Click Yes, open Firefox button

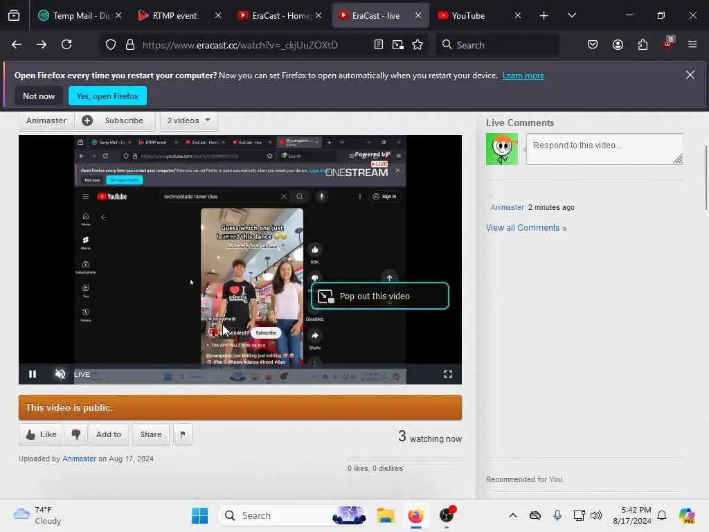coord(107,96)
